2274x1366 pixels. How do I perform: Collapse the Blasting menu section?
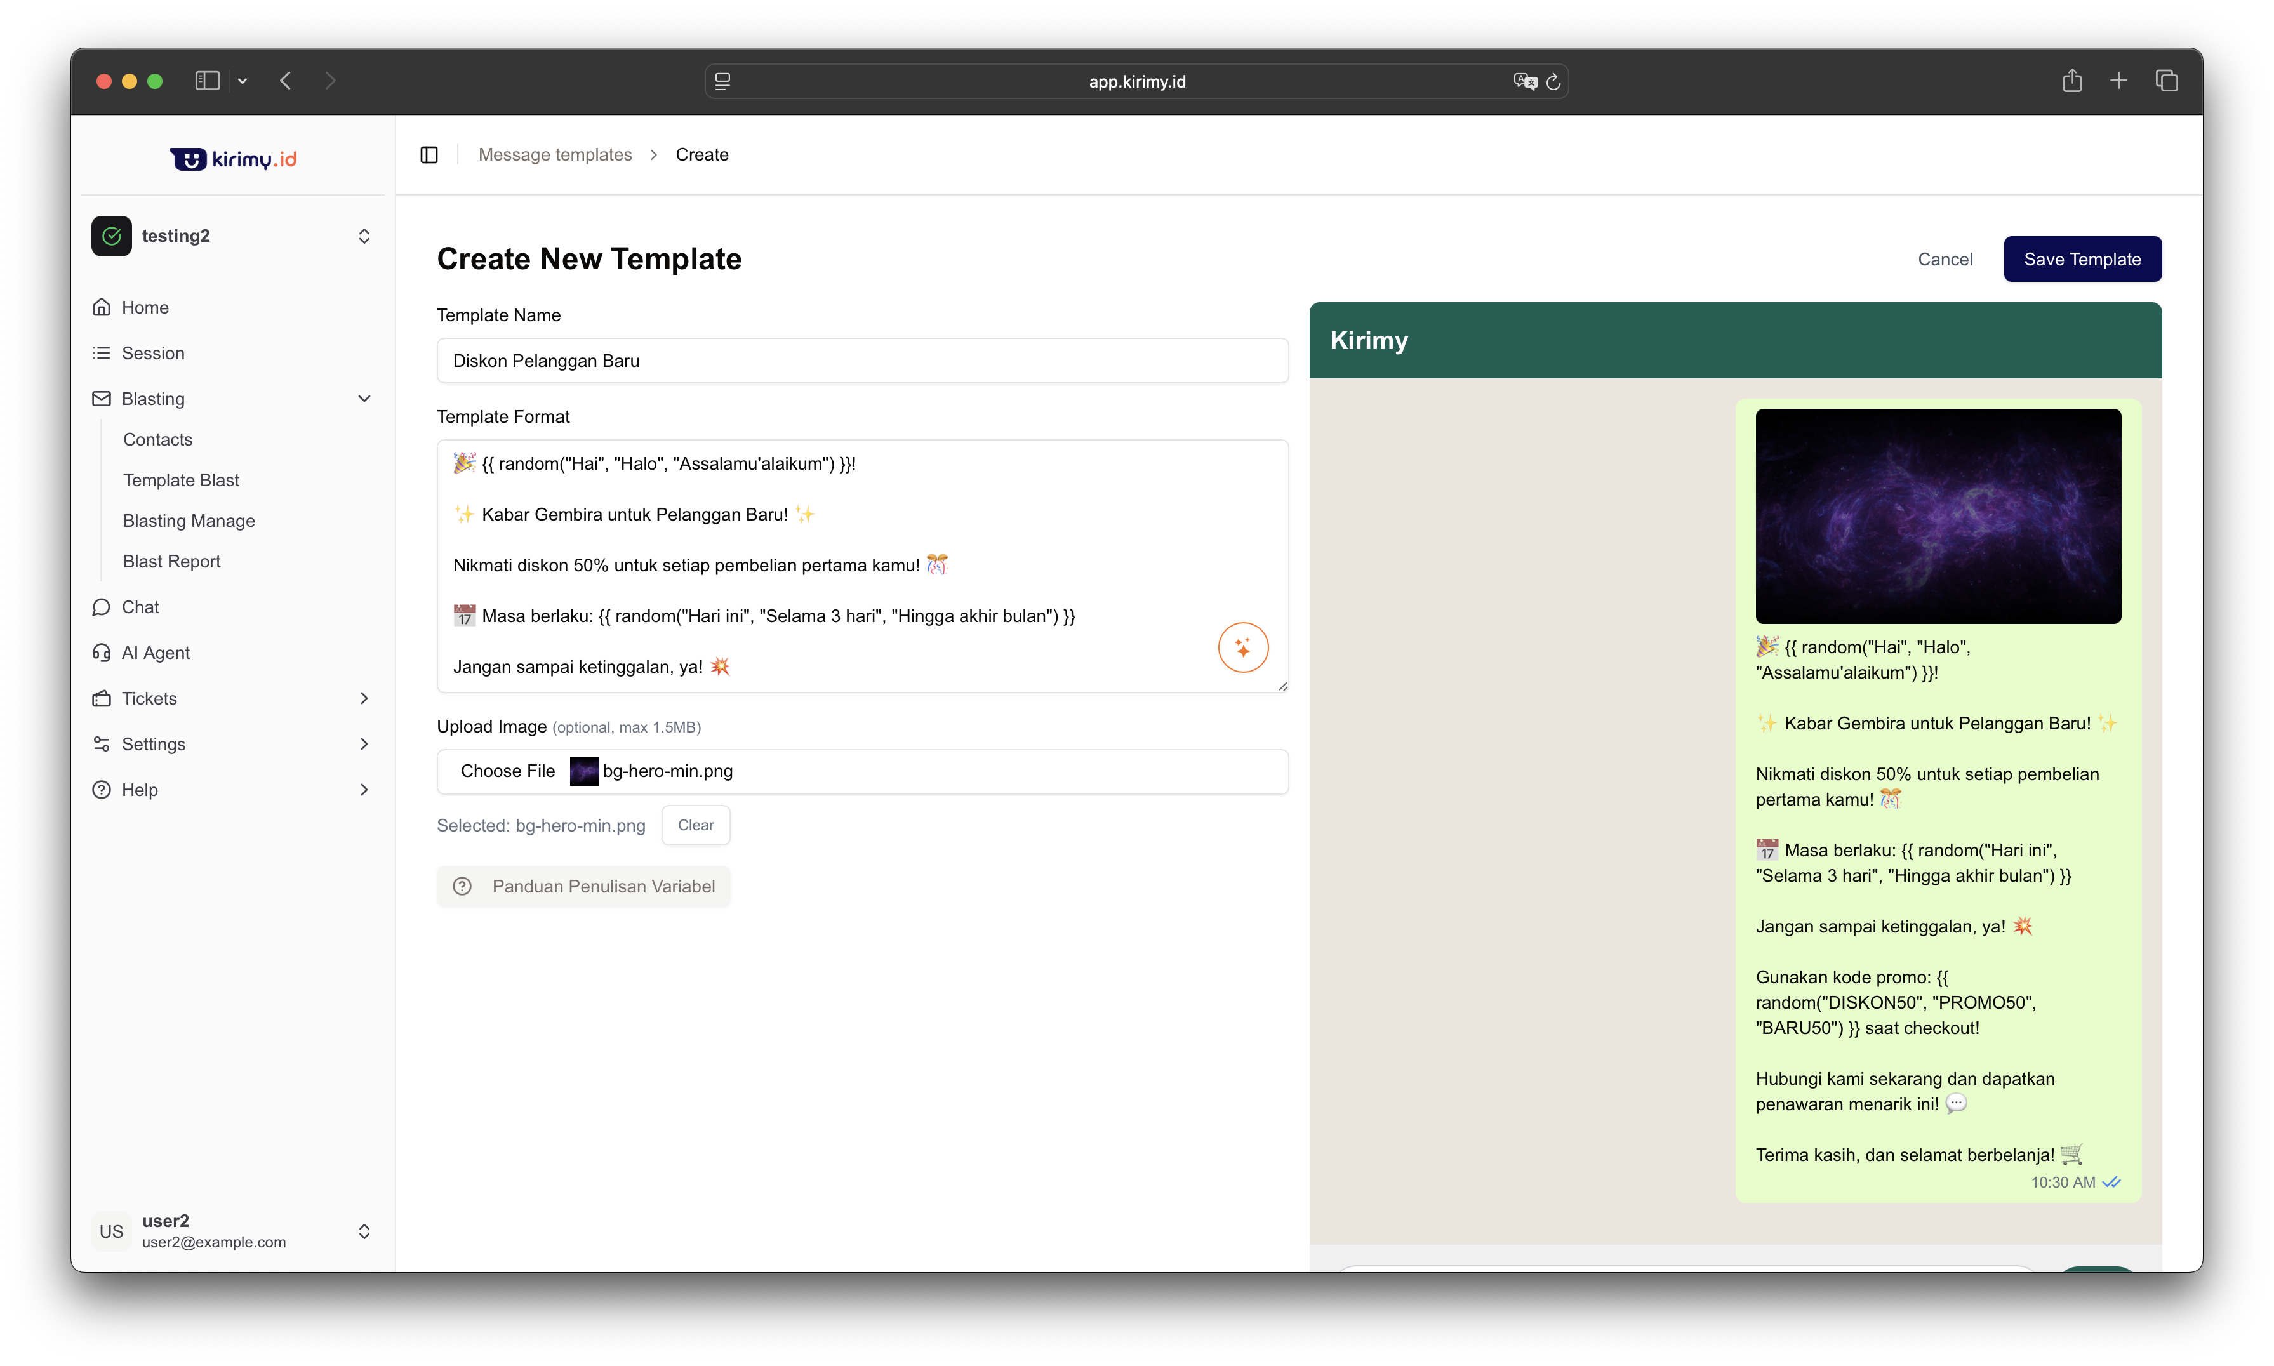coord(364,399)
